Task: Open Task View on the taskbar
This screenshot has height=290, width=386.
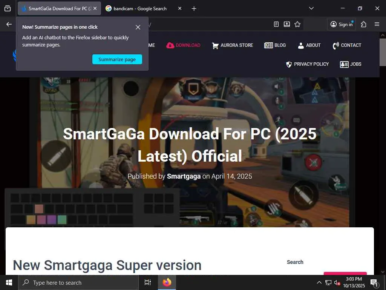Action: pyautogui.click(x=148, y=282)
